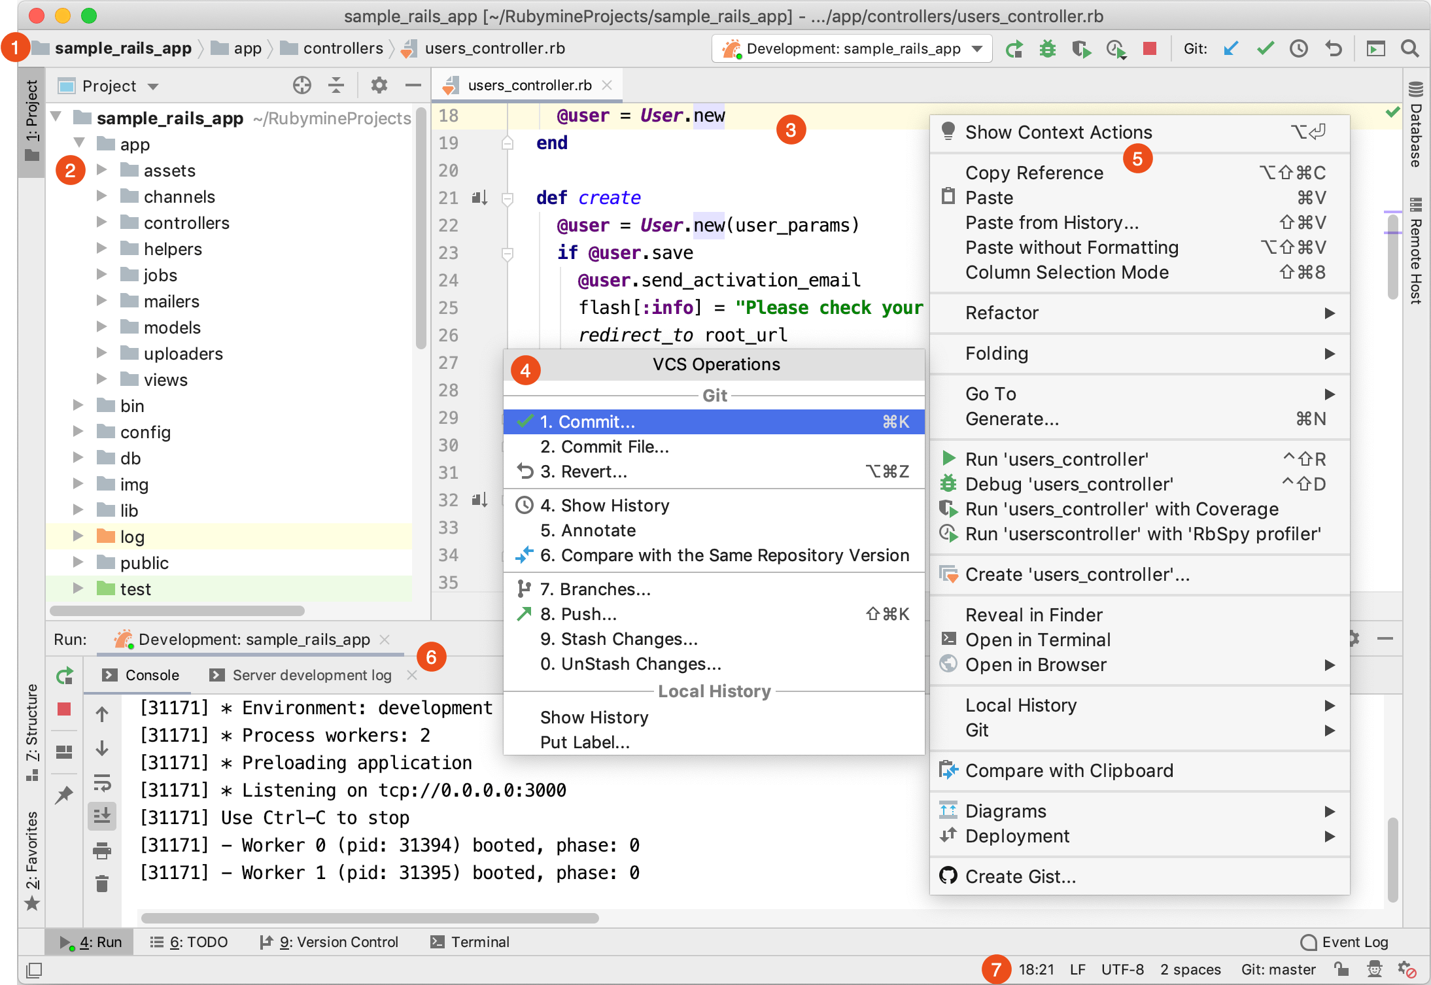Image resolution: width=1431 pixels, height=985 pixels.
Task: Stop the running app using the top toolbar
Action: (1149, 49)
